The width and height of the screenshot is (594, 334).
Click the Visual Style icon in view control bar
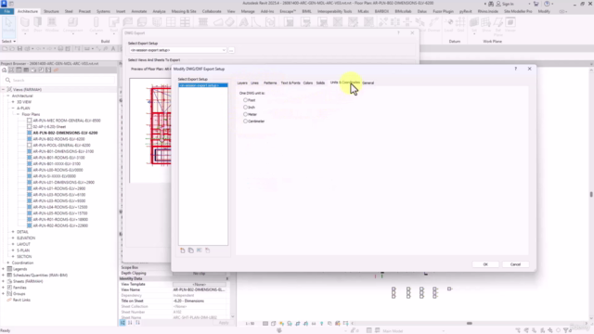tap(274, 324)
